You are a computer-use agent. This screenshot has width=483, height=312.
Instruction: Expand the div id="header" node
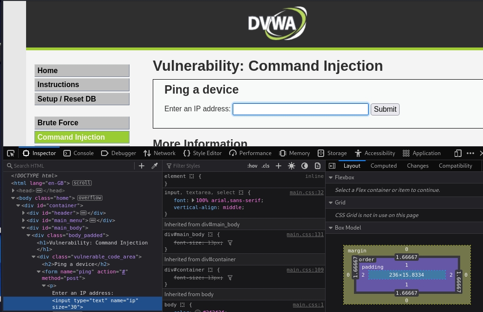coord(24,213)
